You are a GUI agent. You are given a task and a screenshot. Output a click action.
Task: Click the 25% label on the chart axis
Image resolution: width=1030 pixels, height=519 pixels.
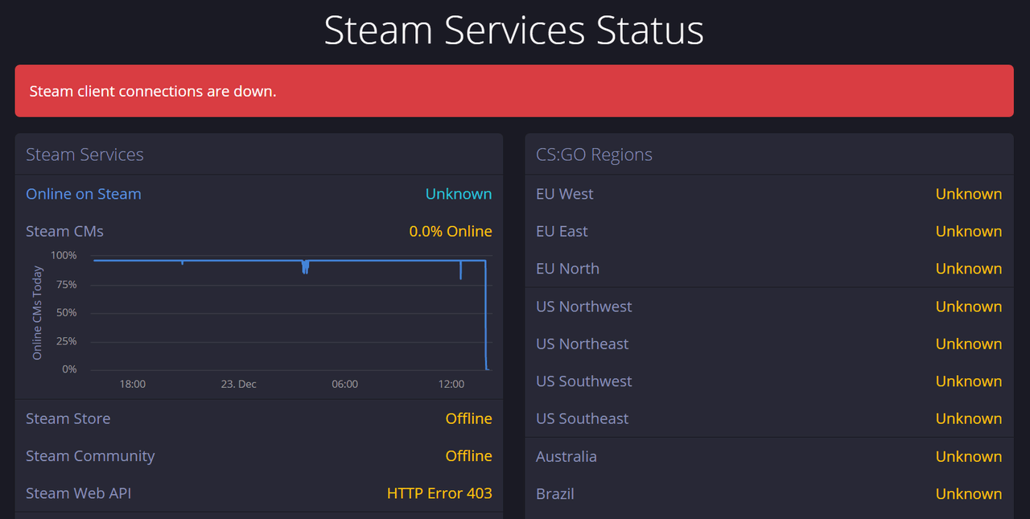pos(66,341)
